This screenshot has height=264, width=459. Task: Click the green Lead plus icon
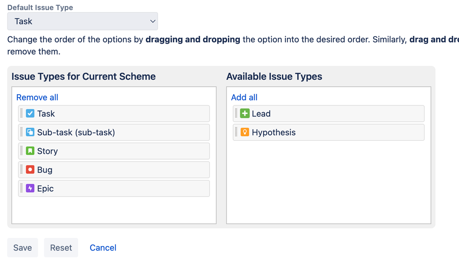coord(245,114)
